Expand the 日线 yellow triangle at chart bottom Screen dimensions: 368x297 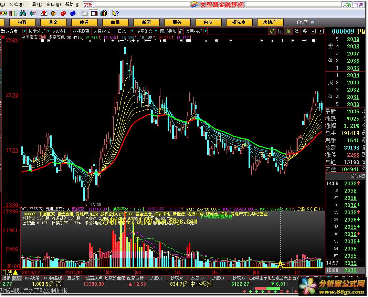point(15,273)
